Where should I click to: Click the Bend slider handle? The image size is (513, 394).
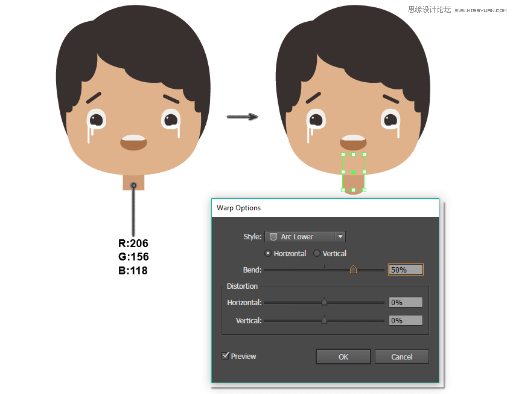pyautogui.click(x=353, y=270)
